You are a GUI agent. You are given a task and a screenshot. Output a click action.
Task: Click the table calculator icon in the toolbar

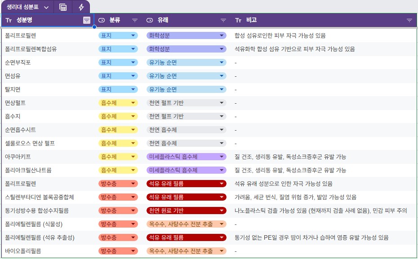[63, 7]
